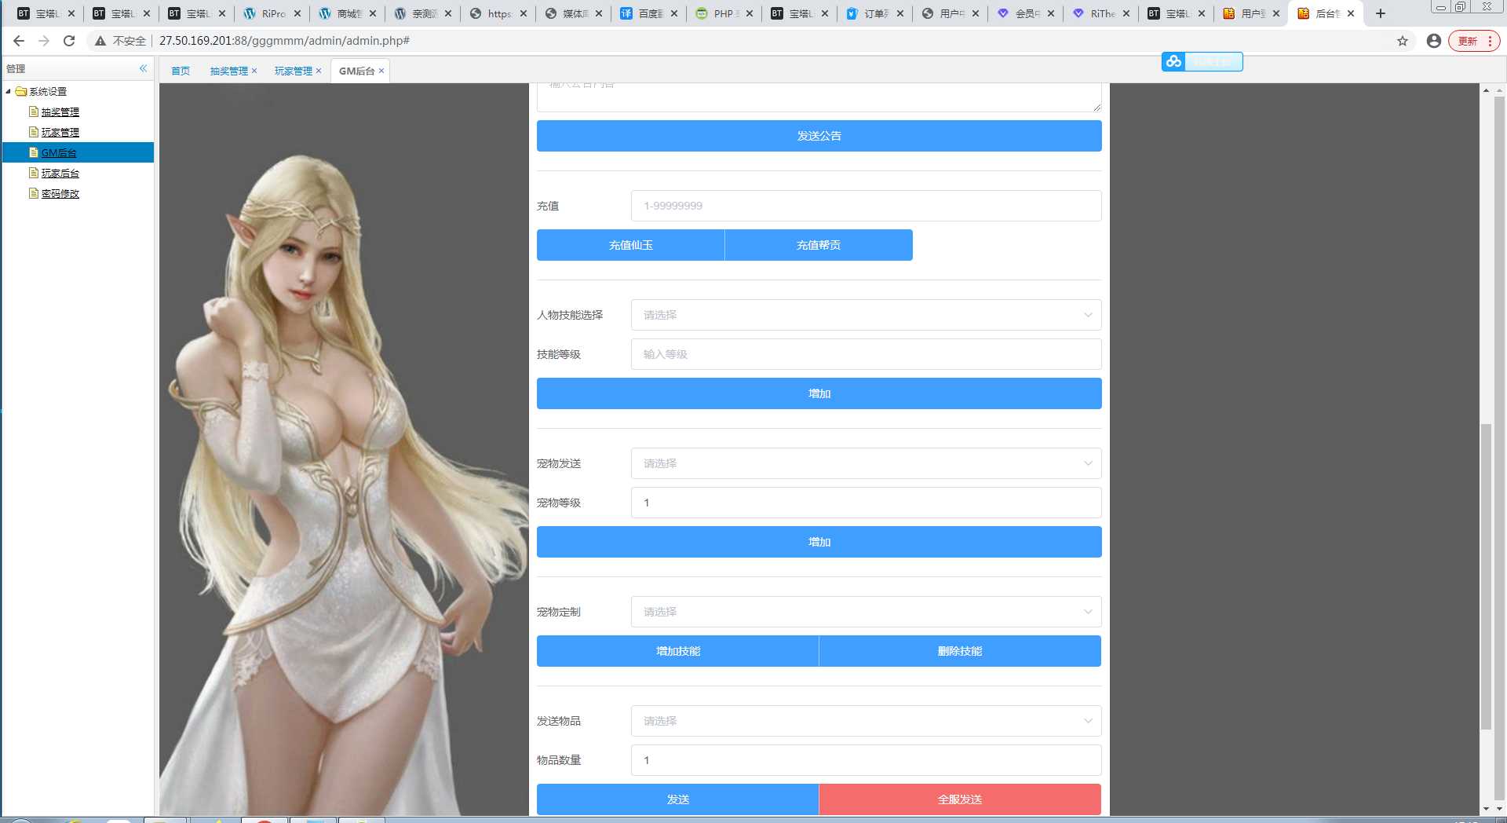This screenshot has height=823, width=1507.
Task: Click the red 全服发送 button
Action: pyautogui.click(x=959, y=799)
